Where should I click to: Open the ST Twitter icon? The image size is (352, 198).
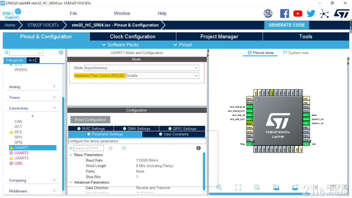click(311, 14)
